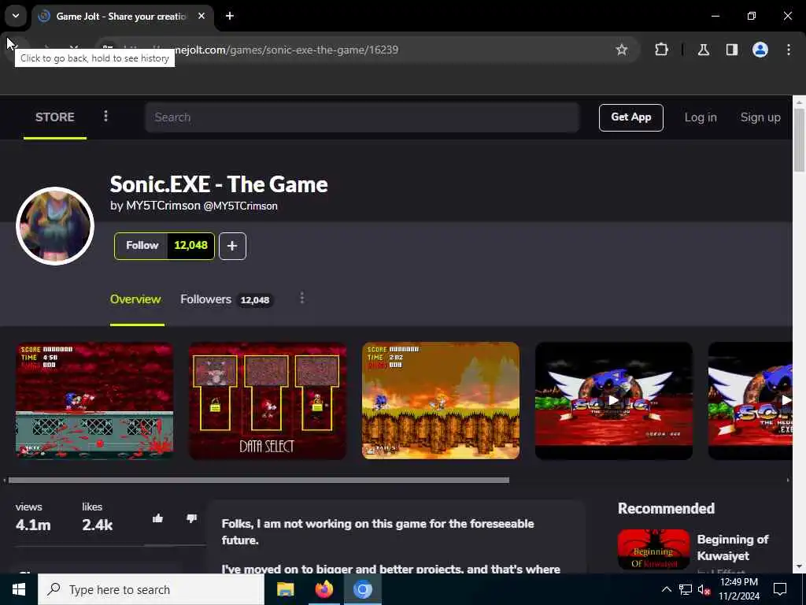Open the DATA SELECT screenshot

pyautogui.click(x=268, y=401)
